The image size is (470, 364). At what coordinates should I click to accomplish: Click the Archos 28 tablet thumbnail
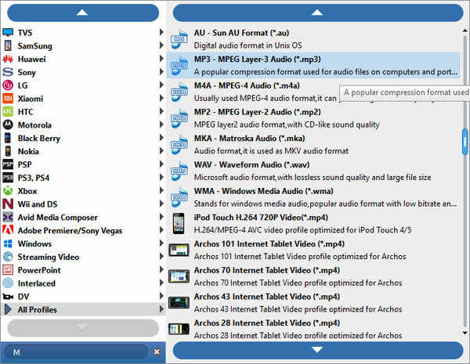coord(179,329)
